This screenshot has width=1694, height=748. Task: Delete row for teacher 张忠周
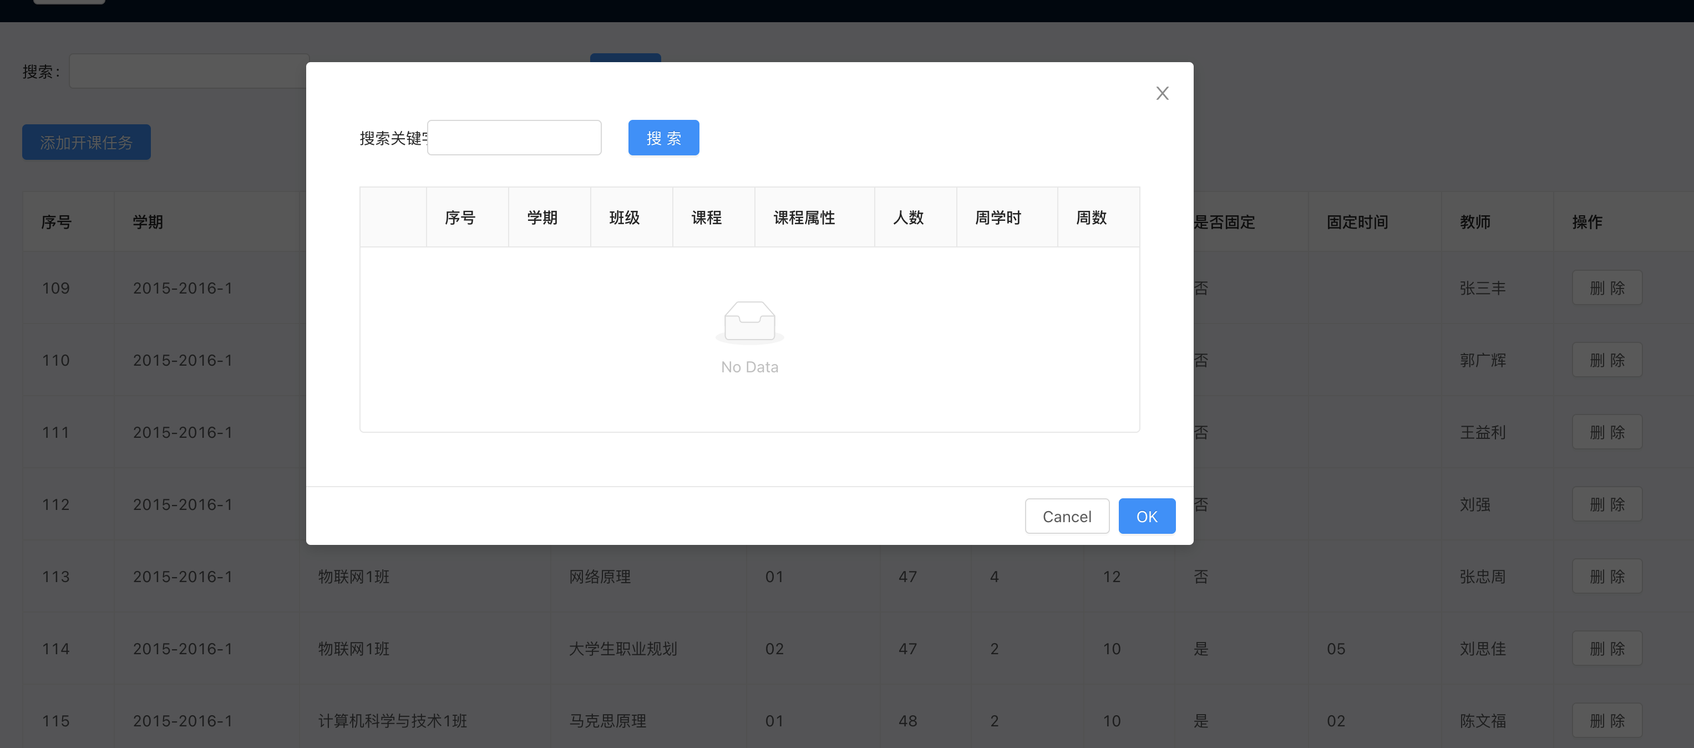(x=1606, y=577)
